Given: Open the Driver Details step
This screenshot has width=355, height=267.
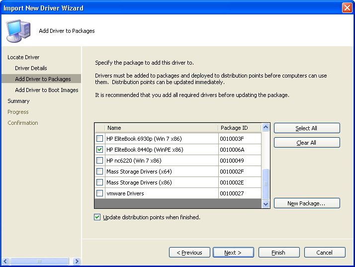Looking at the screenshot, I should (x=31, y=68).
